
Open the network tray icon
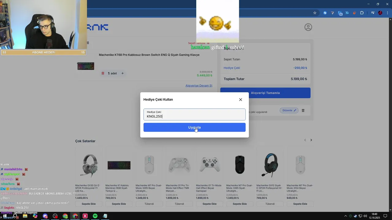[x=360, y=216]
